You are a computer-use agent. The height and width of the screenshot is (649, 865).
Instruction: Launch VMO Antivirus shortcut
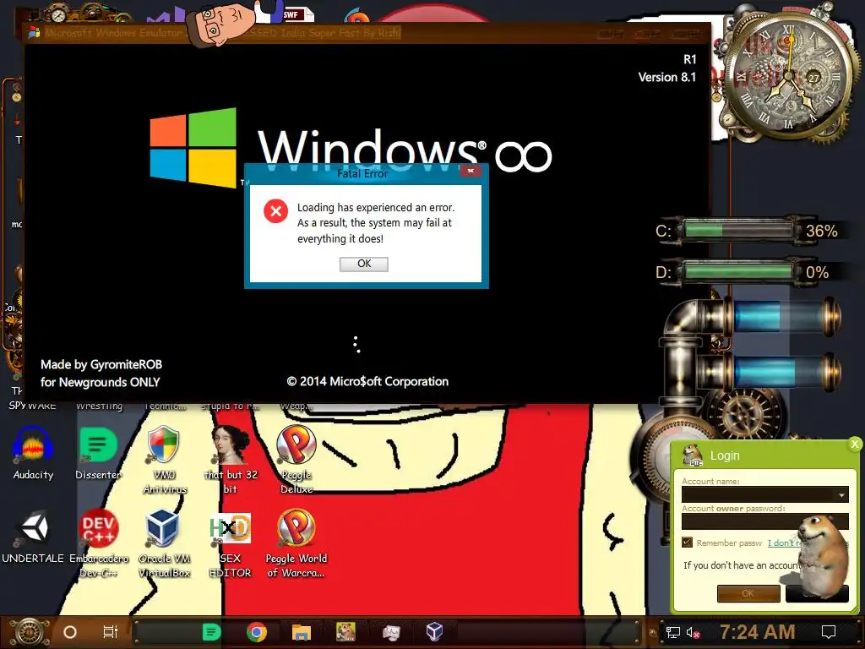(x=164, y=461)
